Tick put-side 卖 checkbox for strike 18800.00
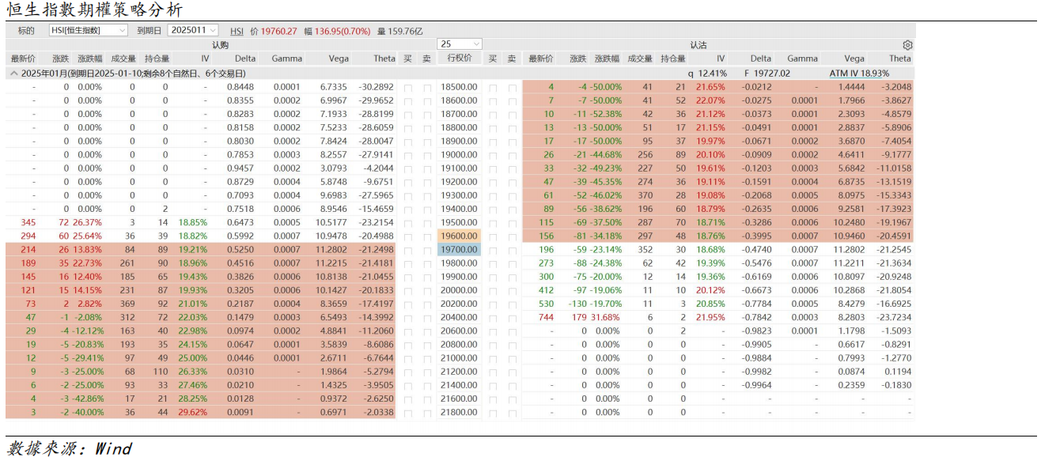 click(x=512, y=127)
